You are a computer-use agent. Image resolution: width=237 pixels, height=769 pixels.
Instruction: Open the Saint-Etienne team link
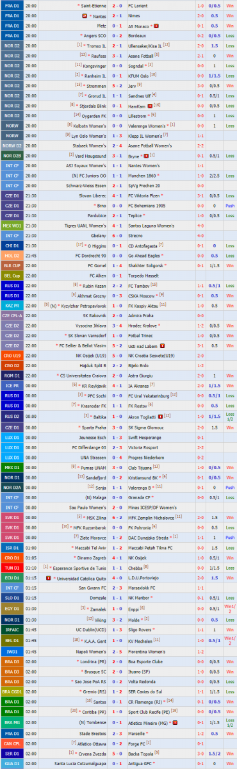point(94,6)
